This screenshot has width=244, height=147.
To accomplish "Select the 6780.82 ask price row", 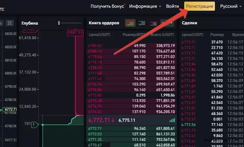I will pos(132,46).
